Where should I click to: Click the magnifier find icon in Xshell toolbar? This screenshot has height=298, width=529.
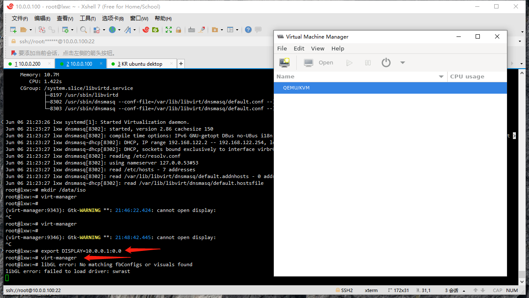point(84,30)
